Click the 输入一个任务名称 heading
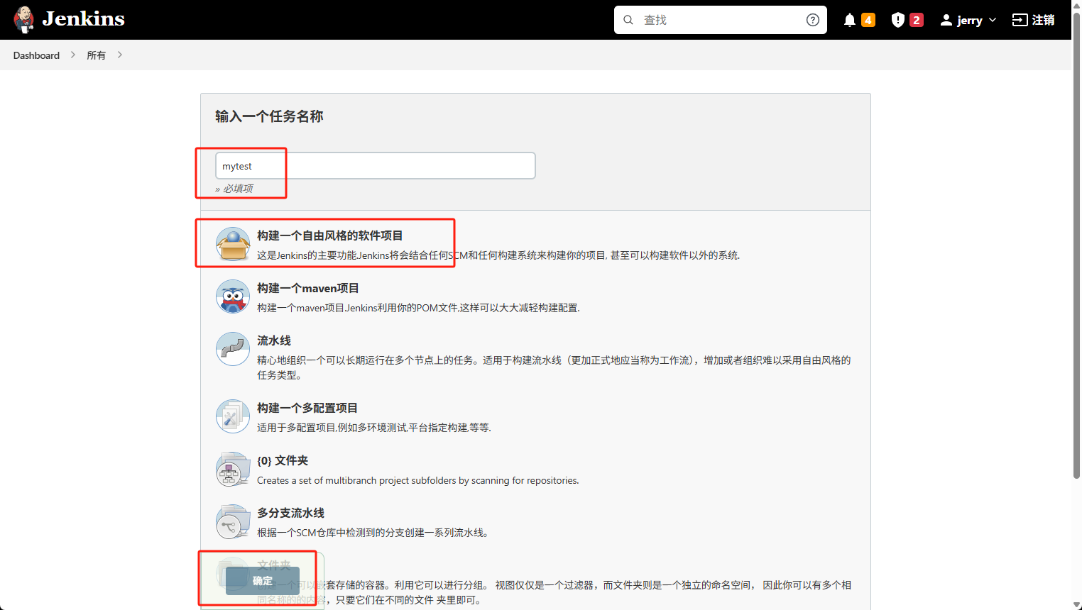This screenshot has width=1082, height=610. 269,116
